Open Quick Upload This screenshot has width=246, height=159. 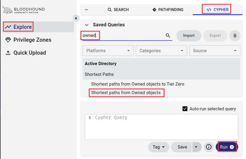pyautogui.click(x=26, y=53)
